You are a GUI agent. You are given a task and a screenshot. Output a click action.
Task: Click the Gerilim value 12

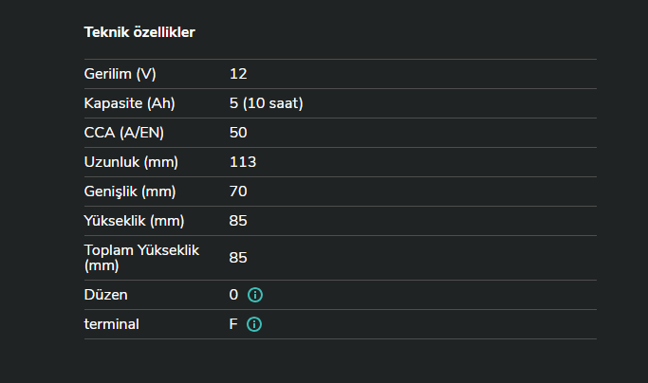[238, 74]
